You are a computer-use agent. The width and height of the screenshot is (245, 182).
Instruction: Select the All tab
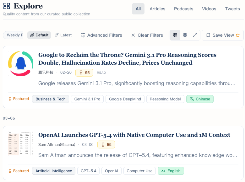pos(138,9)
